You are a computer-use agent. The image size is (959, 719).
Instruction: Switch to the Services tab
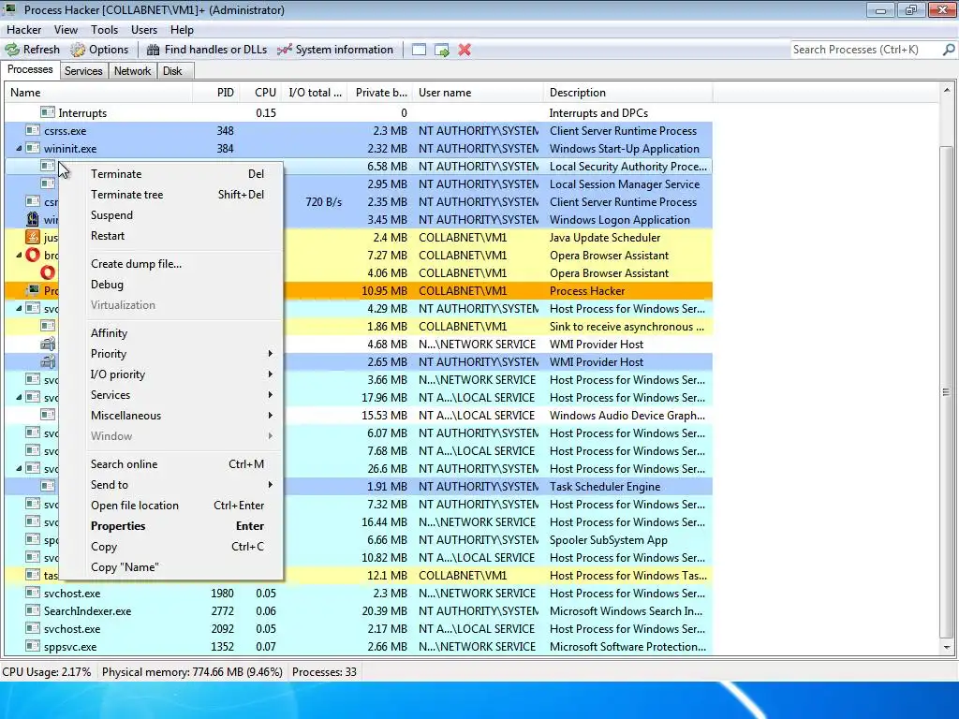(83, 71)
